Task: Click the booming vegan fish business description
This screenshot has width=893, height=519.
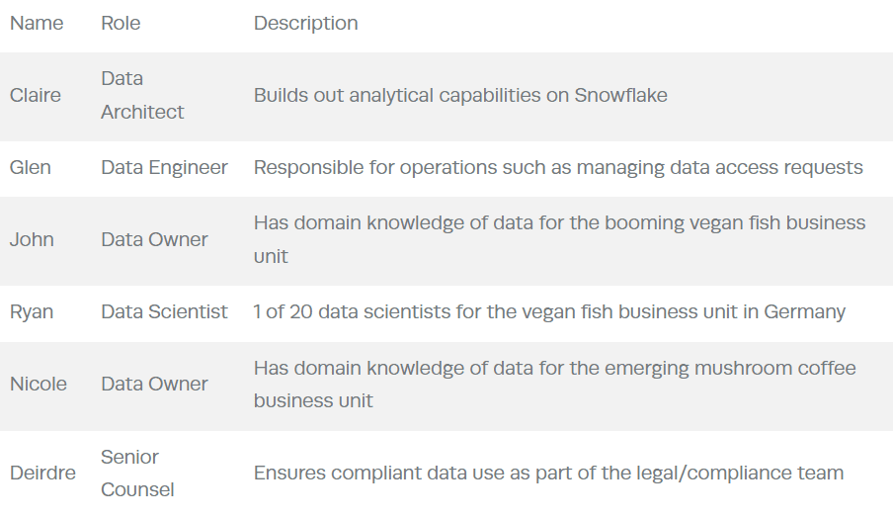Action: 559,239
